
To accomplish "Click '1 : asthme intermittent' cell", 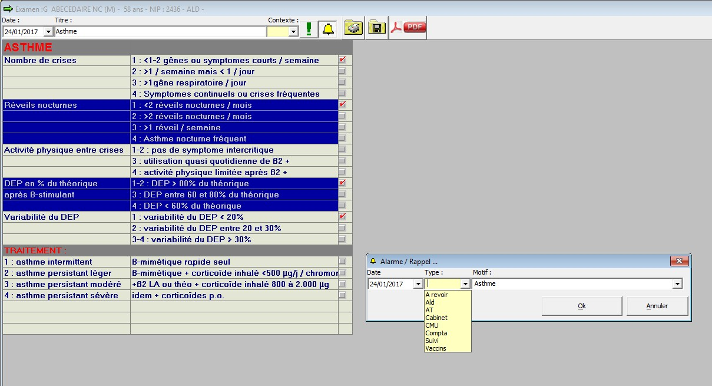I will [67, 262].
